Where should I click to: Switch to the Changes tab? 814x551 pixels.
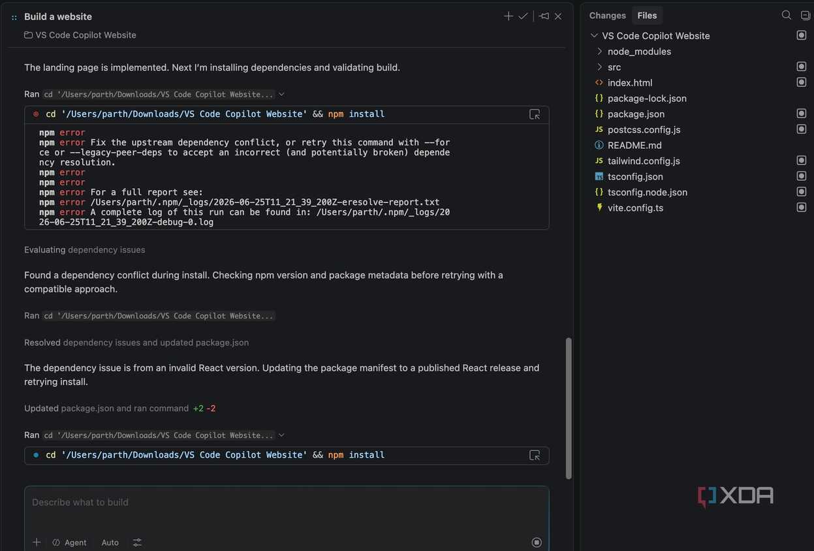click(608, 16)
